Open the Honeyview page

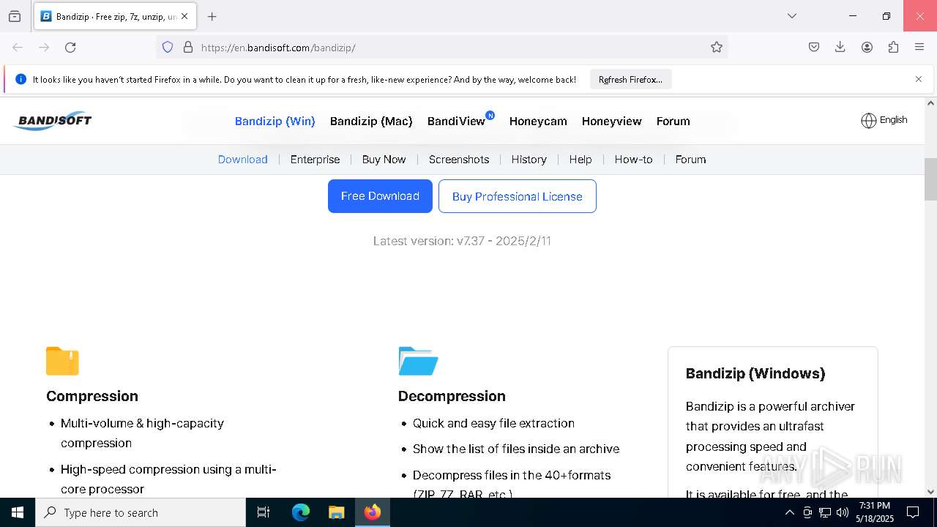pyautogui.click(x=612, y=122)
